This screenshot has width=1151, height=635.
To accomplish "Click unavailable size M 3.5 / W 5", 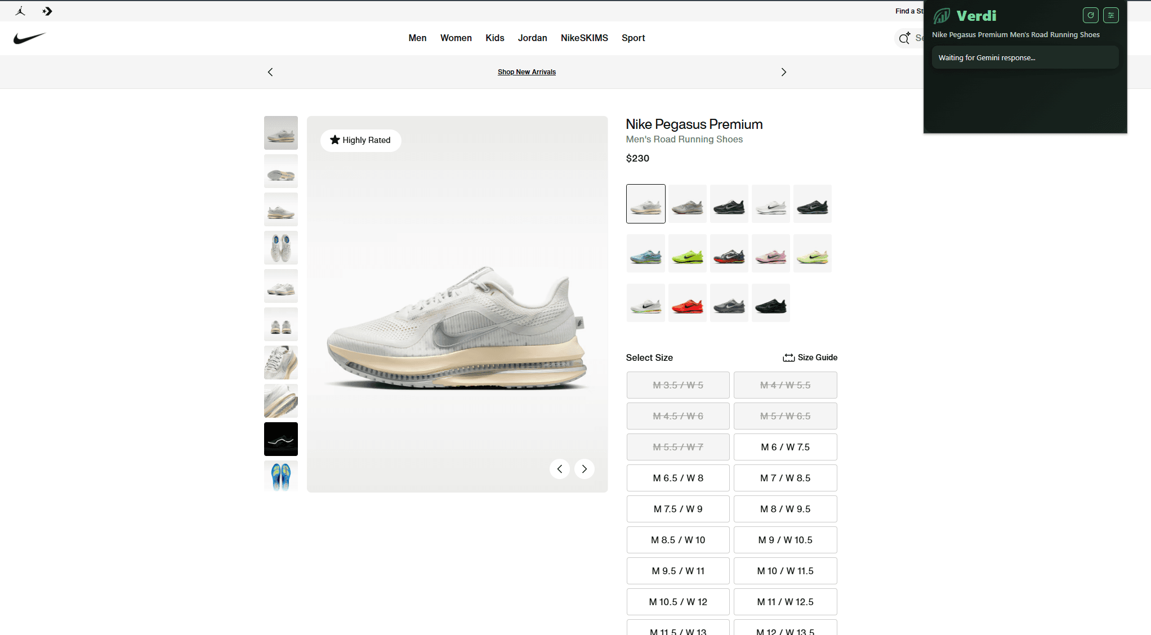I will 678,385.
